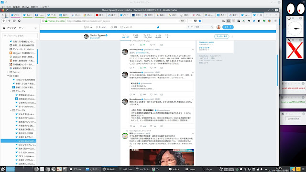Image resolution: width=306 pixels, height=172 pixels.
Task: Open a new tab with plus button
Action: pyautogui.click(x=271, y=15)
